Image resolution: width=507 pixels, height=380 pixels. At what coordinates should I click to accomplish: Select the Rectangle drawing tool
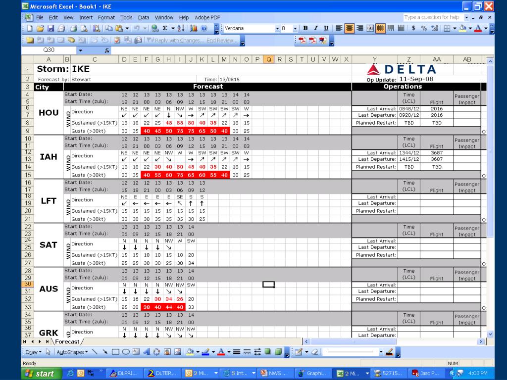coord(115,352)
